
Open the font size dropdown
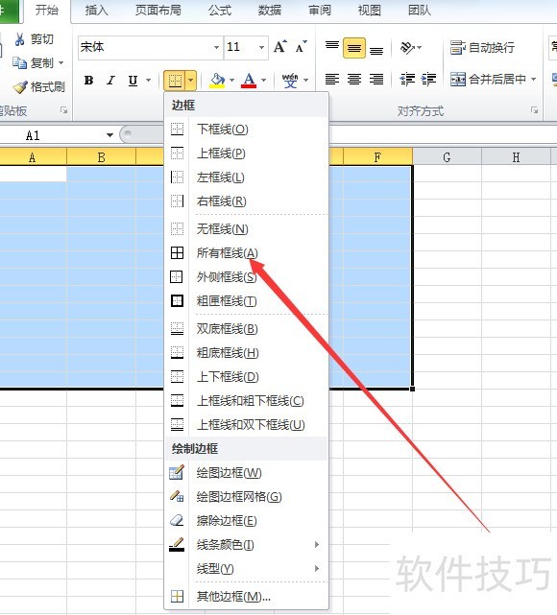point(261,47)
